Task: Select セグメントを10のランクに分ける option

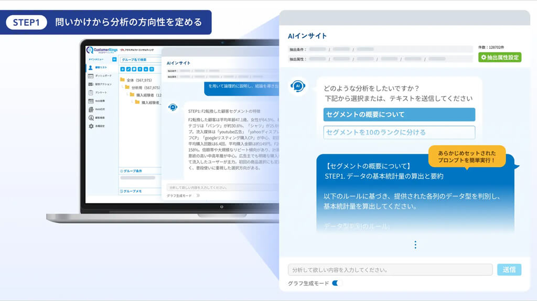Action: [399, 132]
